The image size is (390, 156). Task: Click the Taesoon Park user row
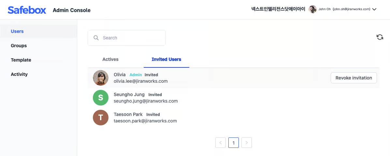click(228, 118)
